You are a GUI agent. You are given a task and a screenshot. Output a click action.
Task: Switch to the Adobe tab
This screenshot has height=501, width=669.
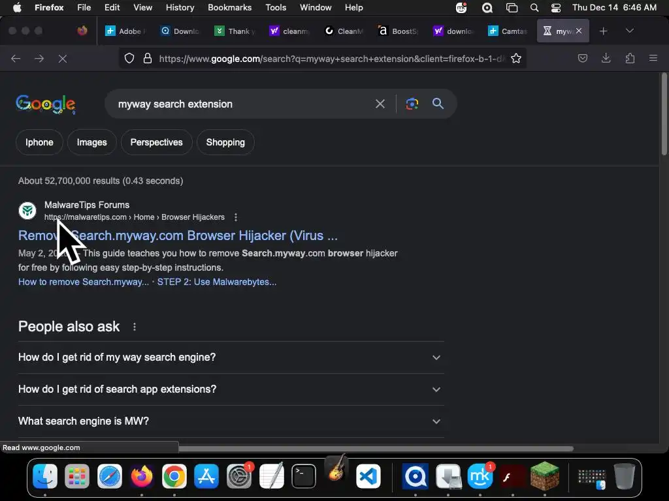125,31
